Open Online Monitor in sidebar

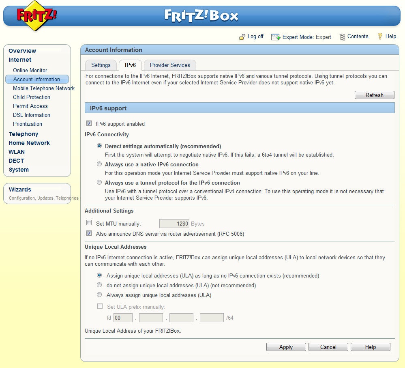(30, 70)
